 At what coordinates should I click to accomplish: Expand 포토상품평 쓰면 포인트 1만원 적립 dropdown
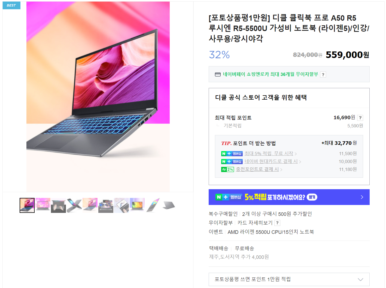[x=289, y=279]
